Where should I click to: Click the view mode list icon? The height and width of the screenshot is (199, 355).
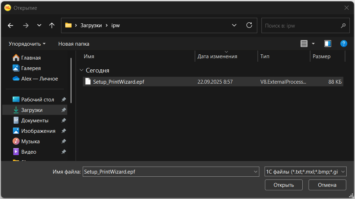(304, 44)
